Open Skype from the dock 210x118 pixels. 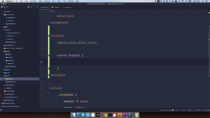(83, 115)
